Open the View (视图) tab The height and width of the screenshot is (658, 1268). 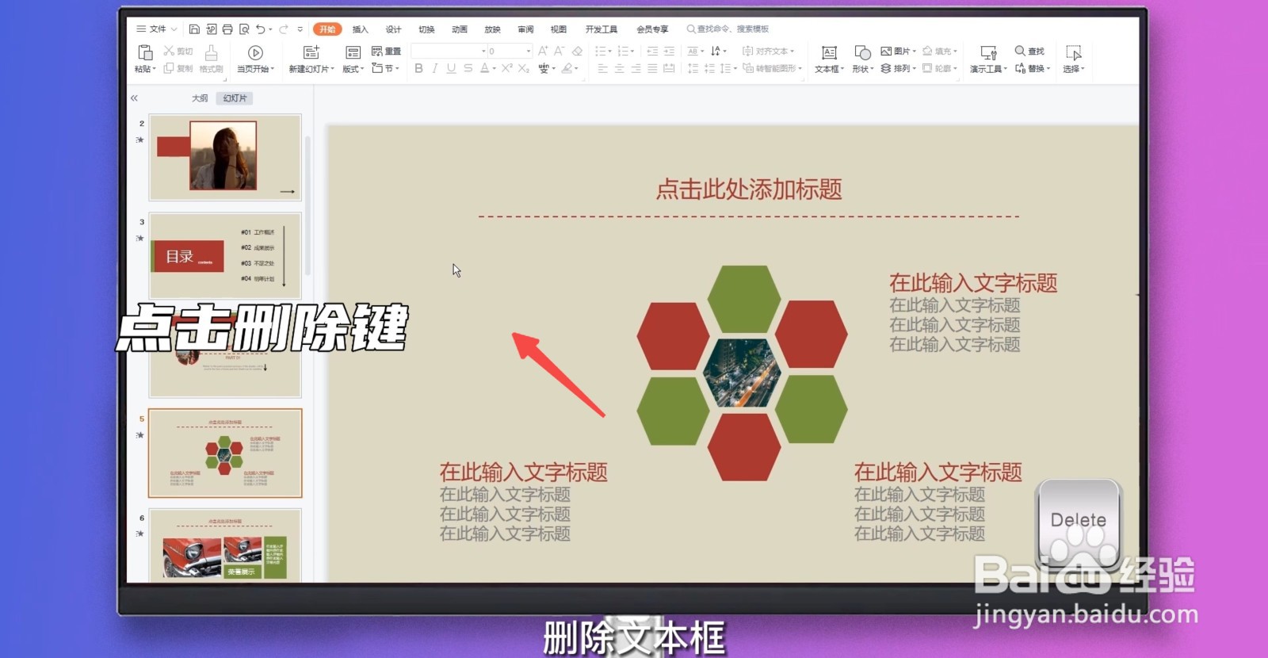pos(559,29)
